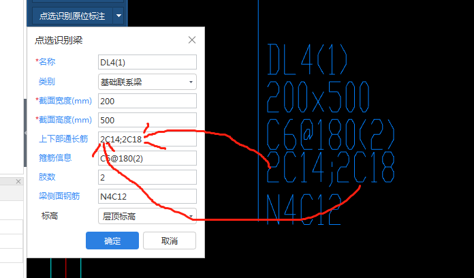The height and width of the screenshot is (278, 474).
Task: Click the 名称 field containing DL4(1)
Action: (x=147, y=62)
